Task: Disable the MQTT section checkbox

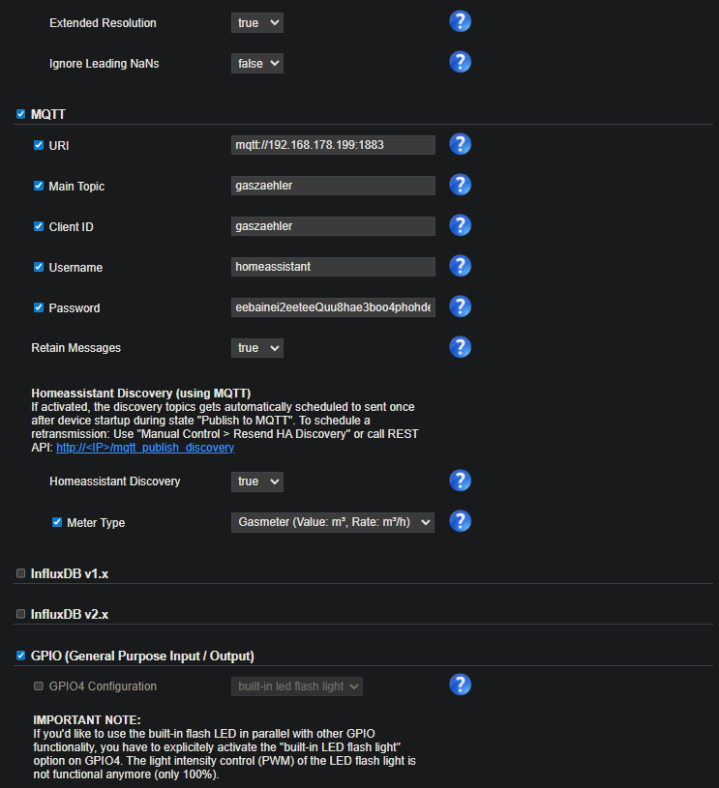Action: pos(21,114)
